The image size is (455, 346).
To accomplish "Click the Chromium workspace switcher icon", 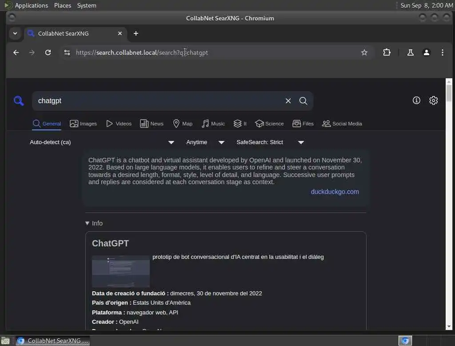I will point(405,341).
